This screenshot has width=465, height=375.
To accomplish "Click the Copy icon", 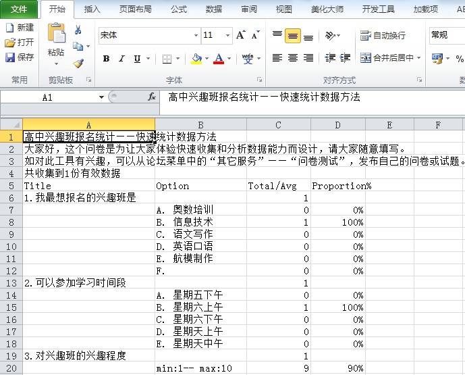I will (78, 47).
